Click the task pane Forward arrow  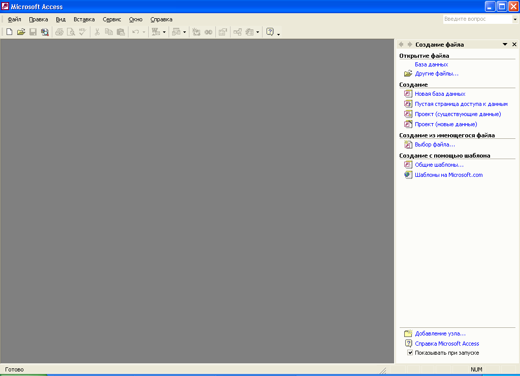[x=410, y=45]
